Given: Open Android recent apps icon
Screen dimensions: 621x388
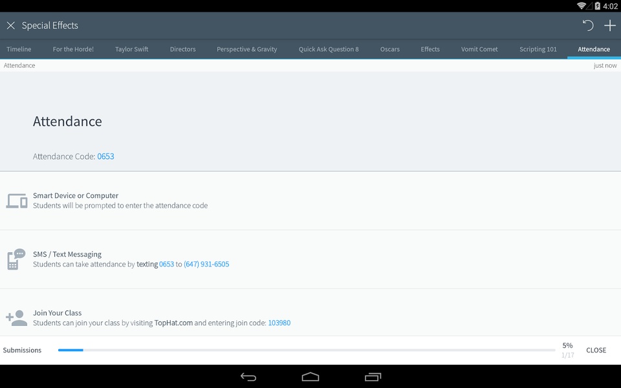Looking at the screenshot, I should (x=373, y=377).
